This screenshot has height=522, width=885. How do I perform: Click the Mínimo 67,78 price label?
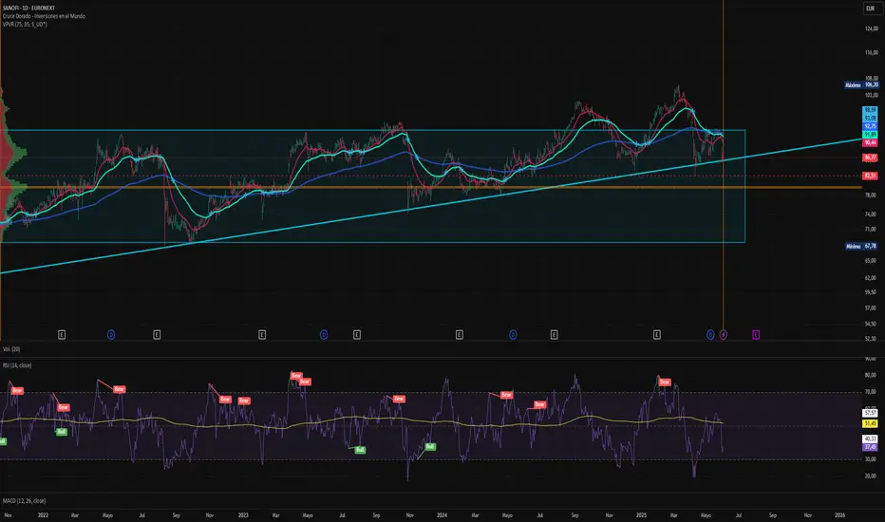857,247
